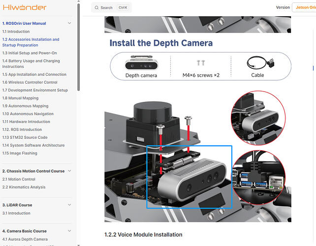Click the search magnifier icon

(x=96, y=8)
